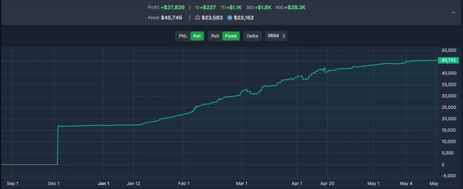Select the PNL toggle option
Screen dimensions: 463x189
183,36
